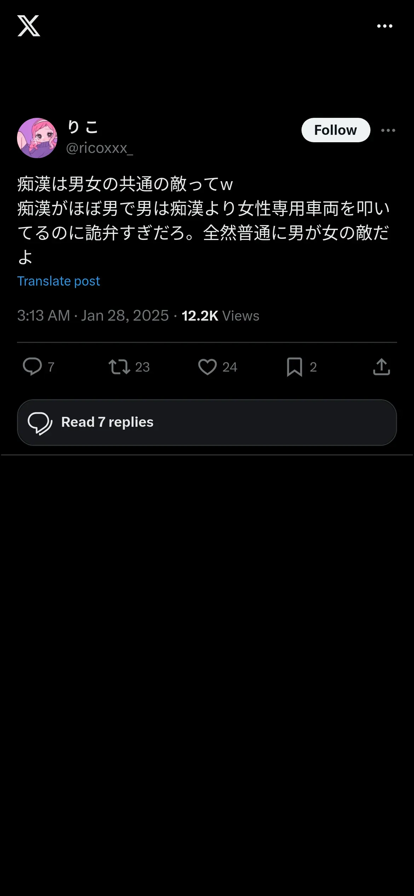The width and height of the screenshot is (414, 896).
Task: Translate the post to English
Action: tap(58, 281)
